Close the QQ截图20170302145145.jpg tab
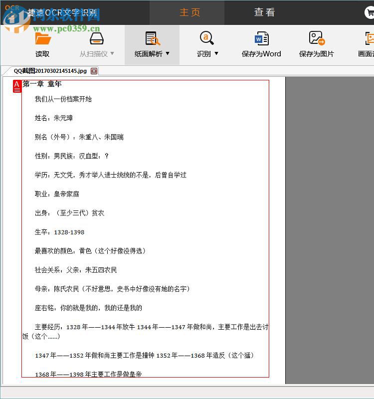374x399 pixels. (94, 71)
